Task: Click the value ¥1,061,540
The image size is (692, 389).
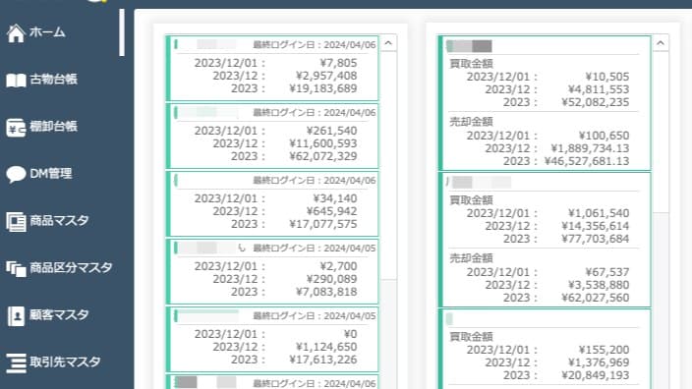Action: tap(599, 213)
